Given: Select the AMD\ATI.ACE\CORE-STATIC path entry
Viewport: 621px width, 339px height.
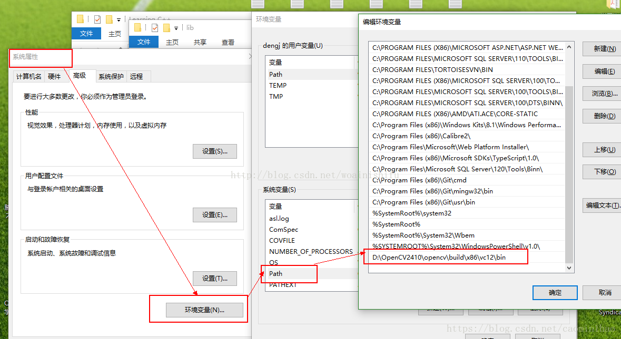Looking at the screenshot, I should point(467,114).
